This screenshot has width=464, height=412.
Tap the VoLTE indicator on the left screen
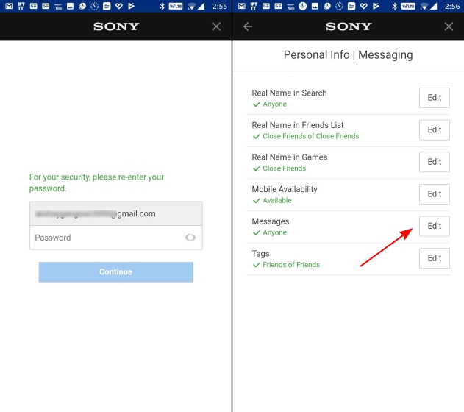pos(176,6)
